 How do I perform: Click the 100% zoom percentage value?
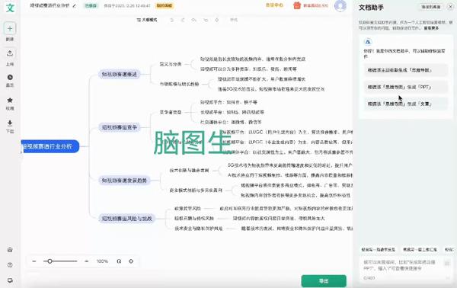pyautogui.click(x=102, y=261)
